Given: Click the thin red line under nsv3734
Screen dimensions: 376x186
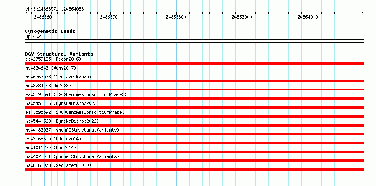Looking at the screenshot, I should click(x=194, y=89).
